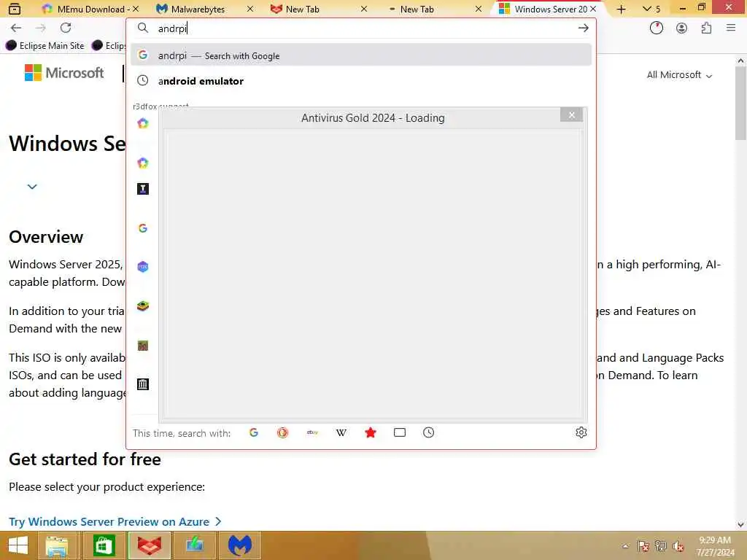Image resolution: width=747 pixels, height=560 pixels.
Task: Close the MEmu Download tab
Action: click(136, 9)
